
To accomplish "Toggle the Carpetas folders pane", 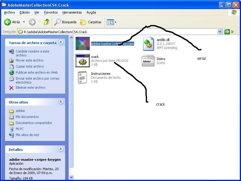I will (91, 22).
